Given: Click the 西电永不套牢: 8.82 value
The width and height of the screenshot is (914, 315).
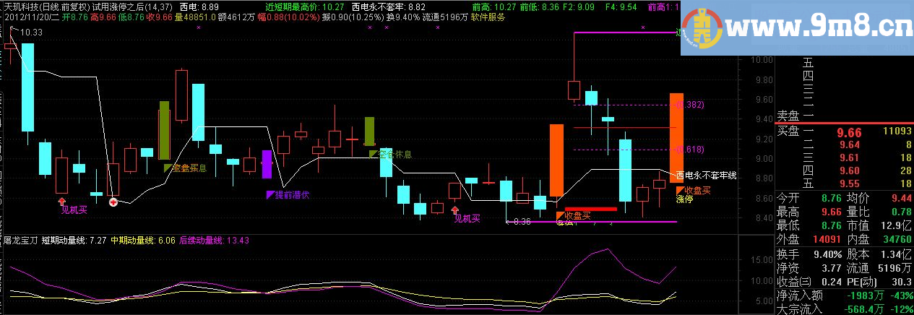Looking at the screenshot, I should pyautogui.click(x=388, y=6).
